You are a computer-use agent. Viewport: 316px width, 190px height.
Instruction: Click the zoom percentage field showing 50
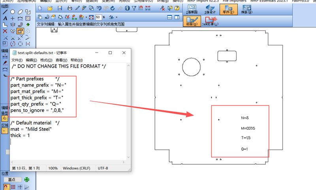98,17
